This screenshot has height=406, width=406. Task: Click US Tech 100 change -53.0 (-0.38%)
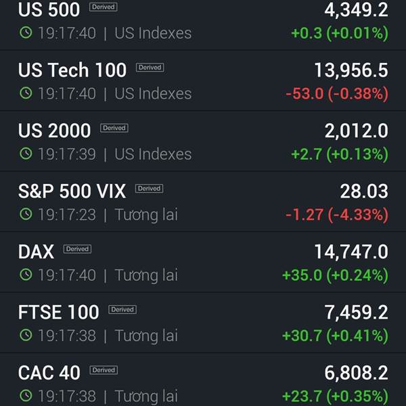[x=337, y=93]
